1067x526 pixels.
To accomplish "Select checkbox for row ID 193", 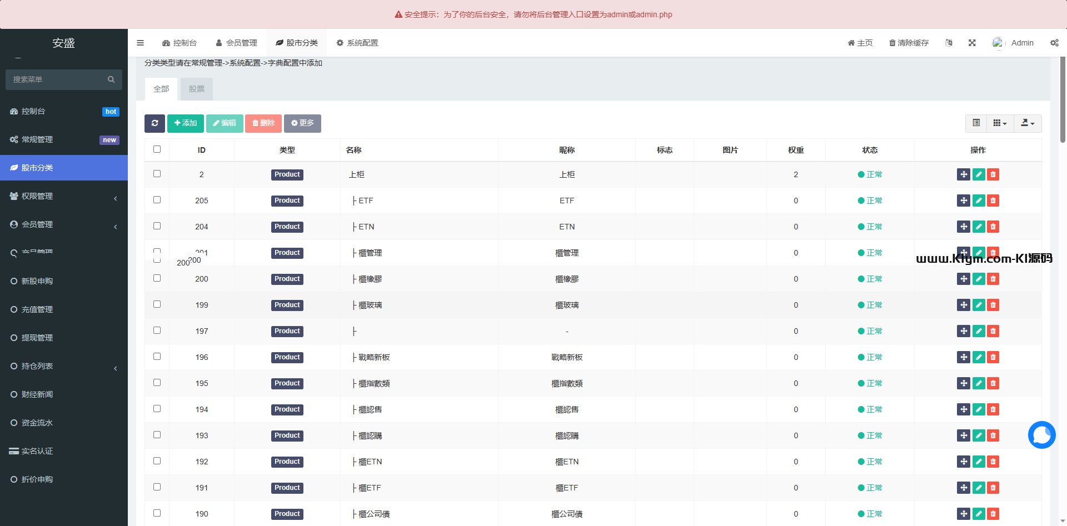I will 157,435.
